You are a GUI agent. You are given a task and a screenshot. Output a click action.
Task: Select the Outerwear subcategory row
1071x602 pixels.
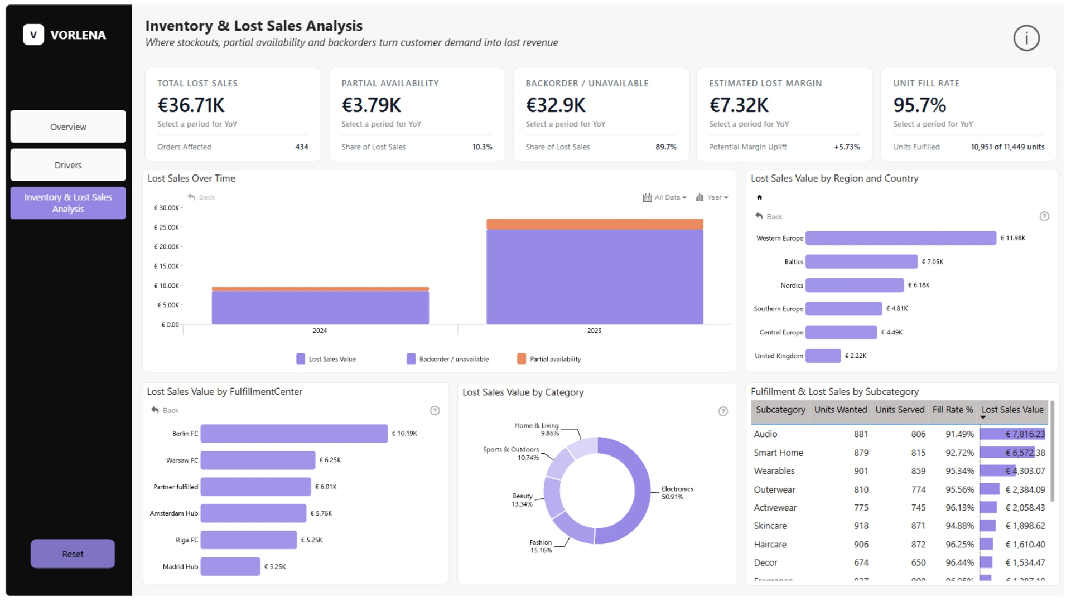899,489
